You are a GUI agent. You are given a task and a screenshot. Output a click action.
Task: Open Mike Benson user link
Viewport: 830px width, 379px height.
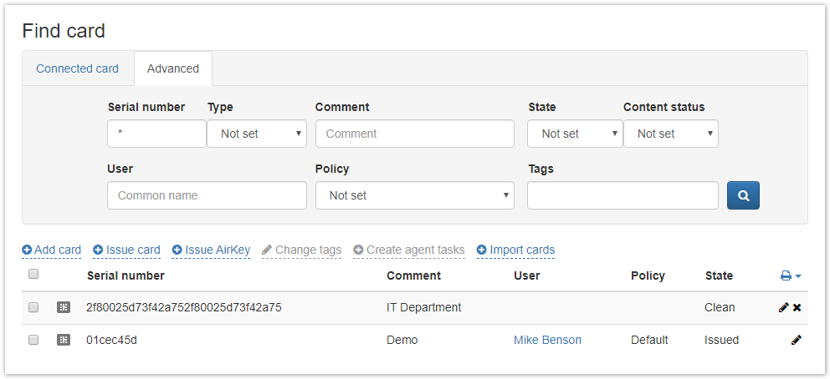click(547, 340)
